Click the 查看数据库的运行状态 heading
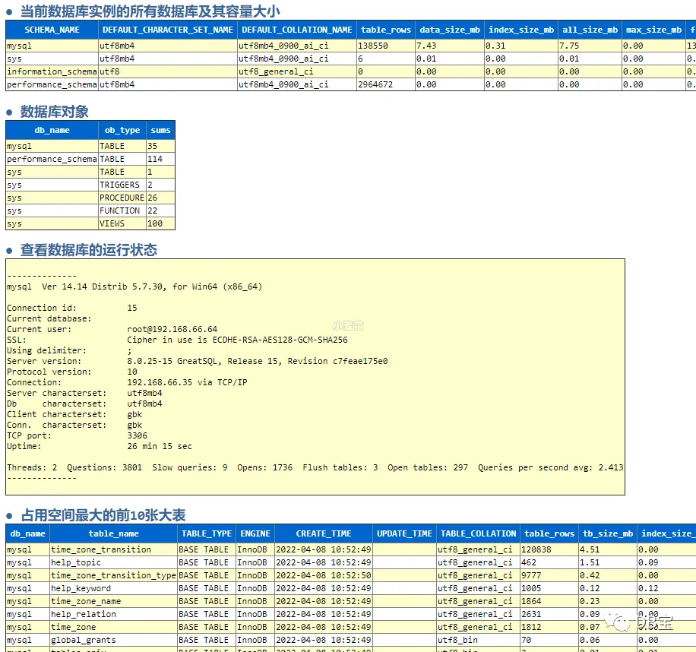The height and width of the screenshot is (652, 696). click(88, 250)
